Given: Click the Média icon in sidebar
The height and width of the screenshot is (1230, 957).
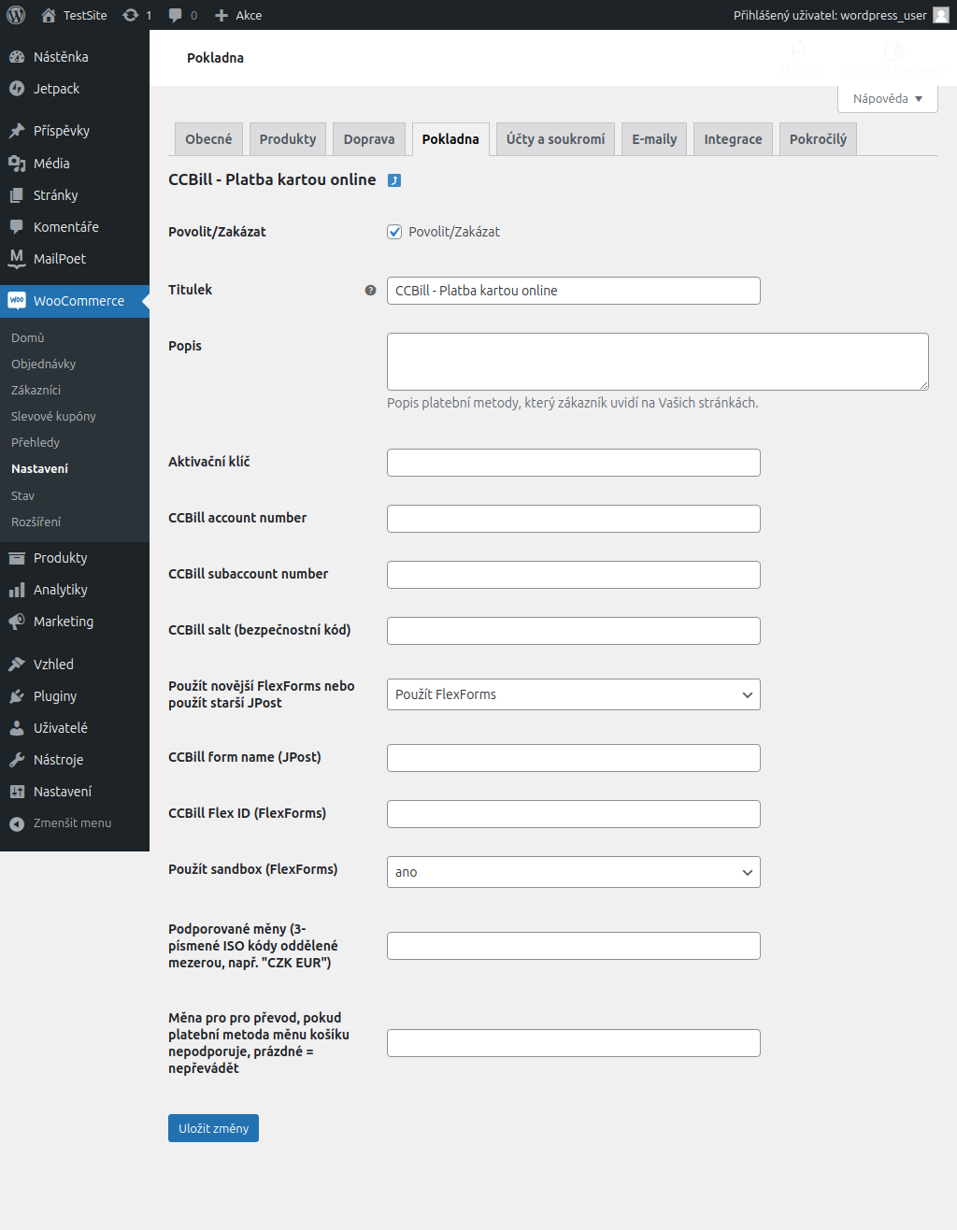Looking at the screenshot, I should coord(17,164).
